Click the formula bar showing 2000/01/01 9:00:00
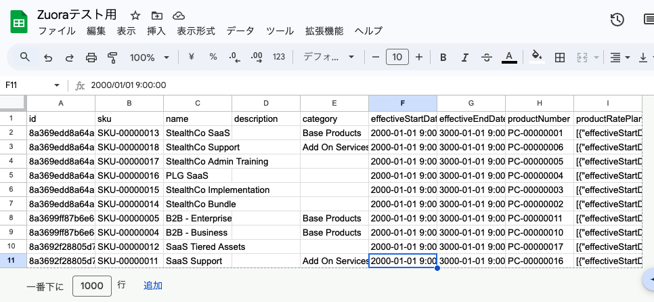654x302 pixels. click(x=367, y=85)
